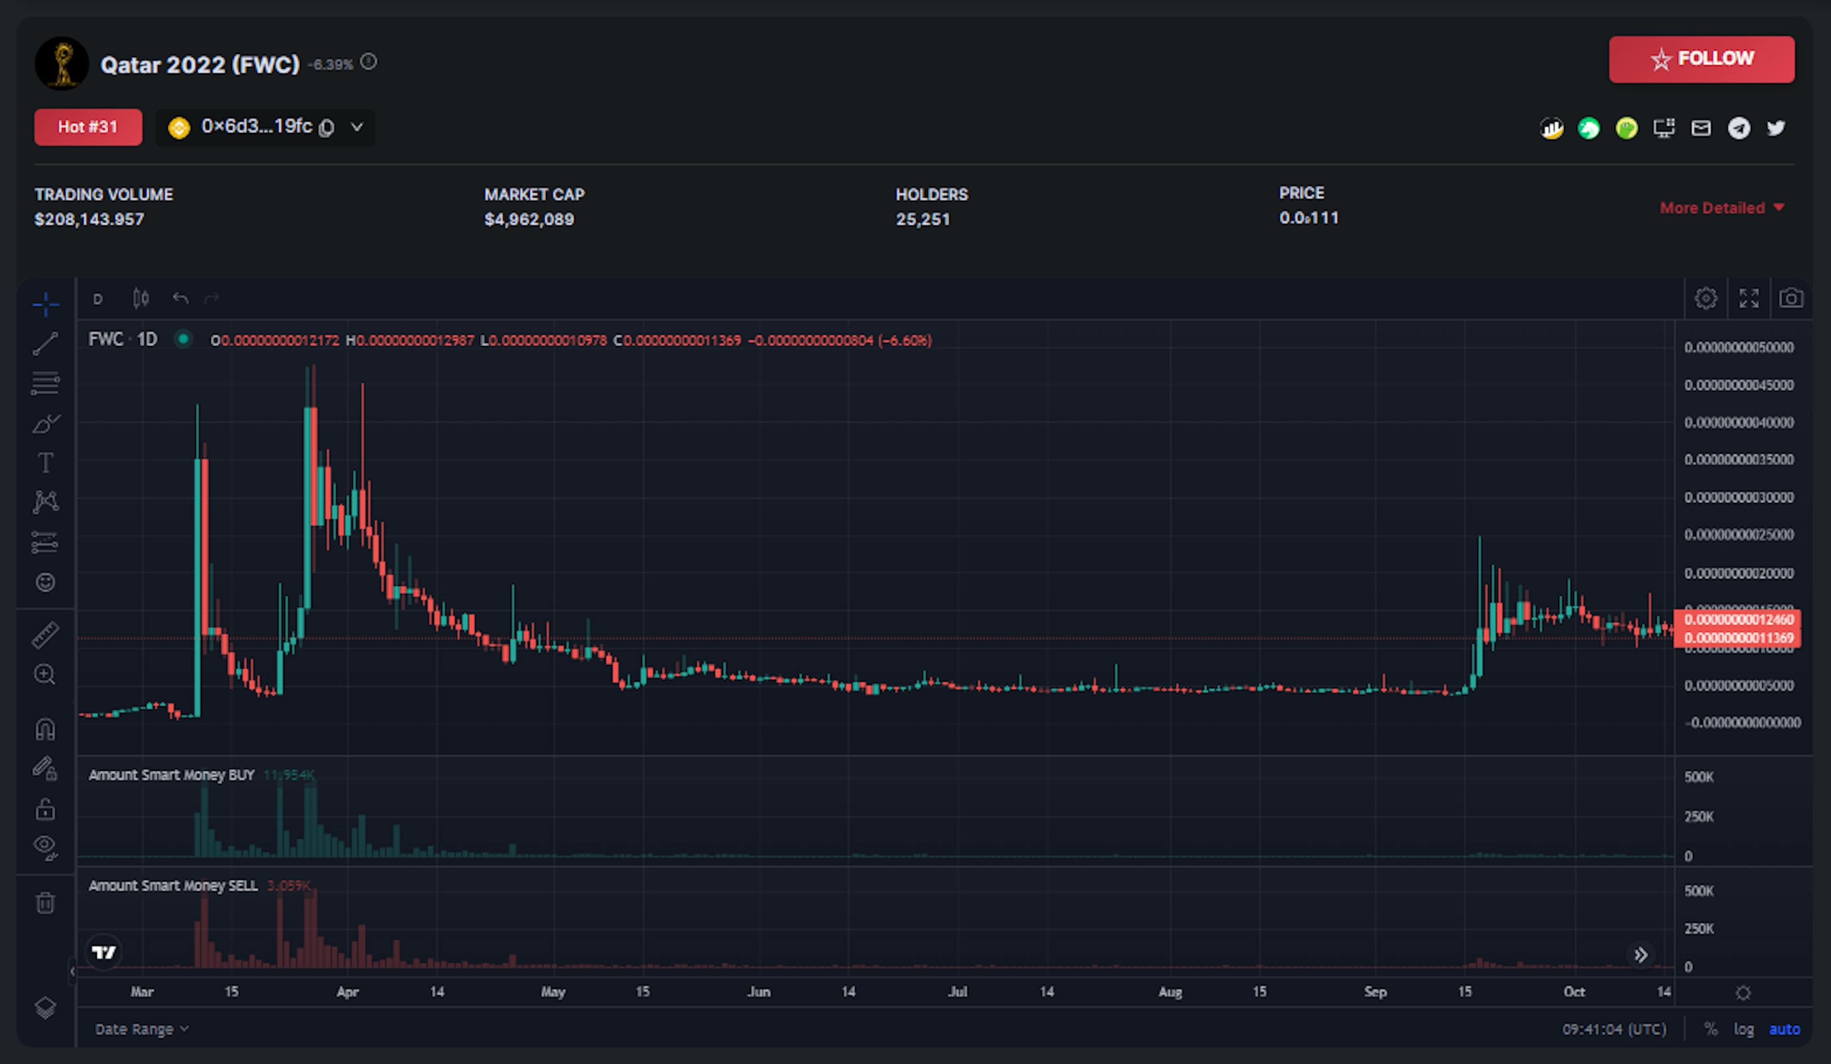Activate the magnet snap mode
This screenshot has height=1064, width=1831.
pyautogui.click(x=45, y=728)
